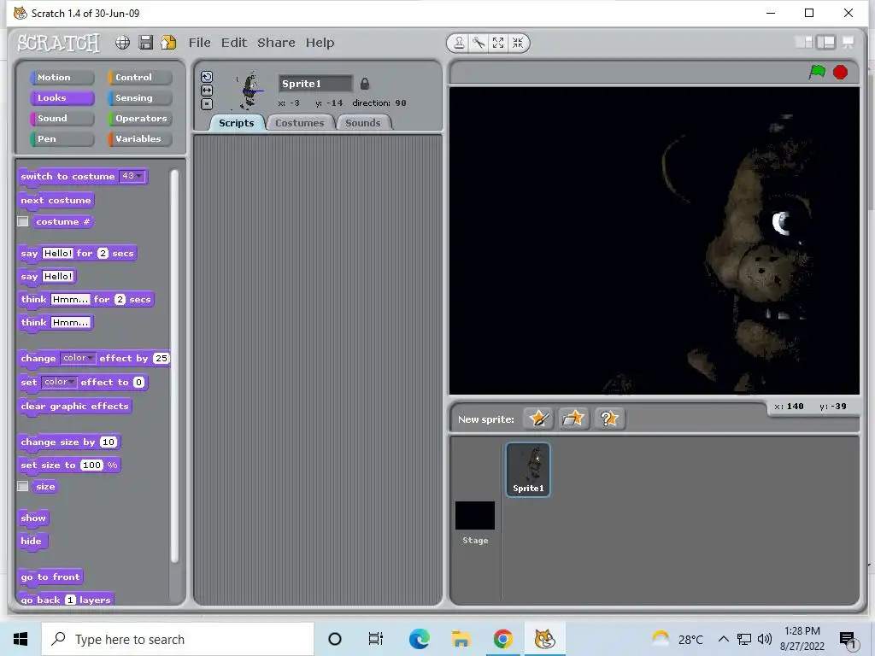This screenshot has width=875, height=656.
Task: Switch to full stage view
Action: pyautogui.click(x=826, y=43)
